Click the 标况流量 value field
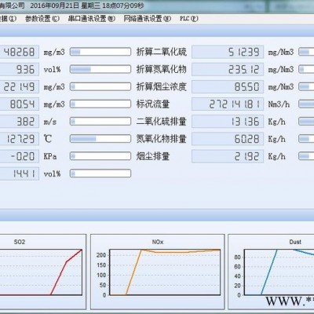 point(228,104)
